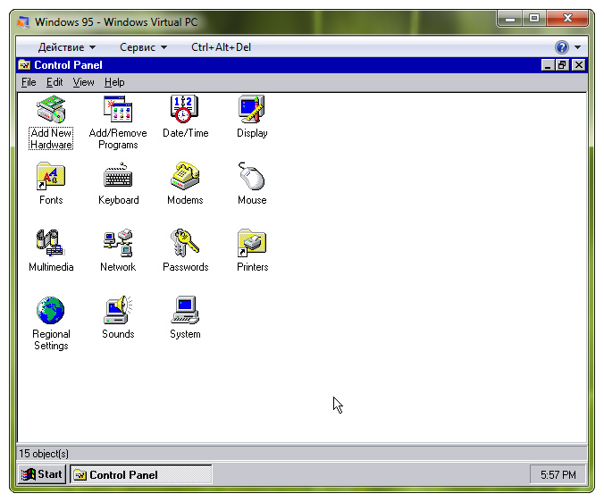This screenshot has width=604, height=502.
Task: Open the Windows 95 Start menu
Action: coord(42,474)
